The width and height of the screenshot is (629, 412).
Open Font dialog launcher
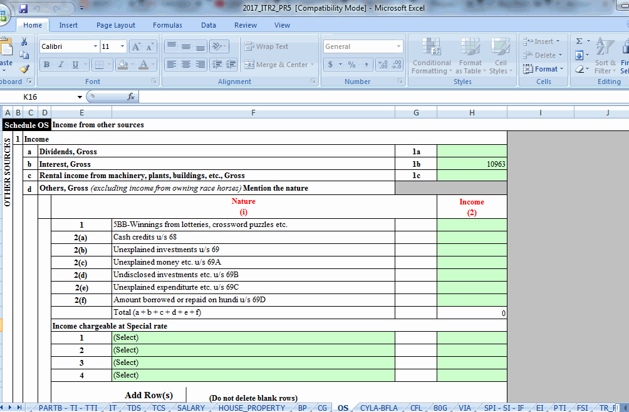click(154, 81)
